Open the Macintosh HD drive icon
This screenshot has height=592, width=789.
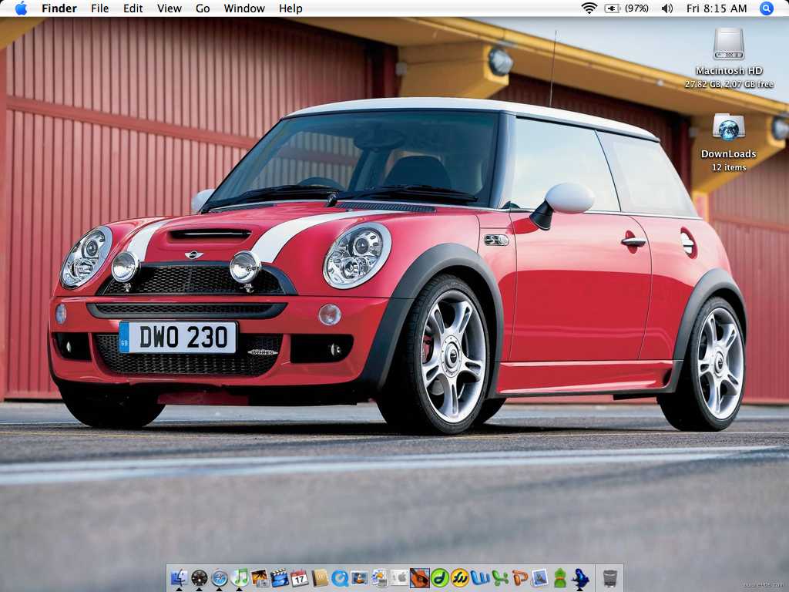coord(728,45)
